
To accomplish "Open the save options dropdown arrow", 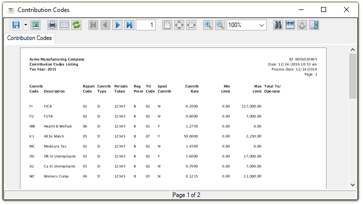I will point(25,25).
